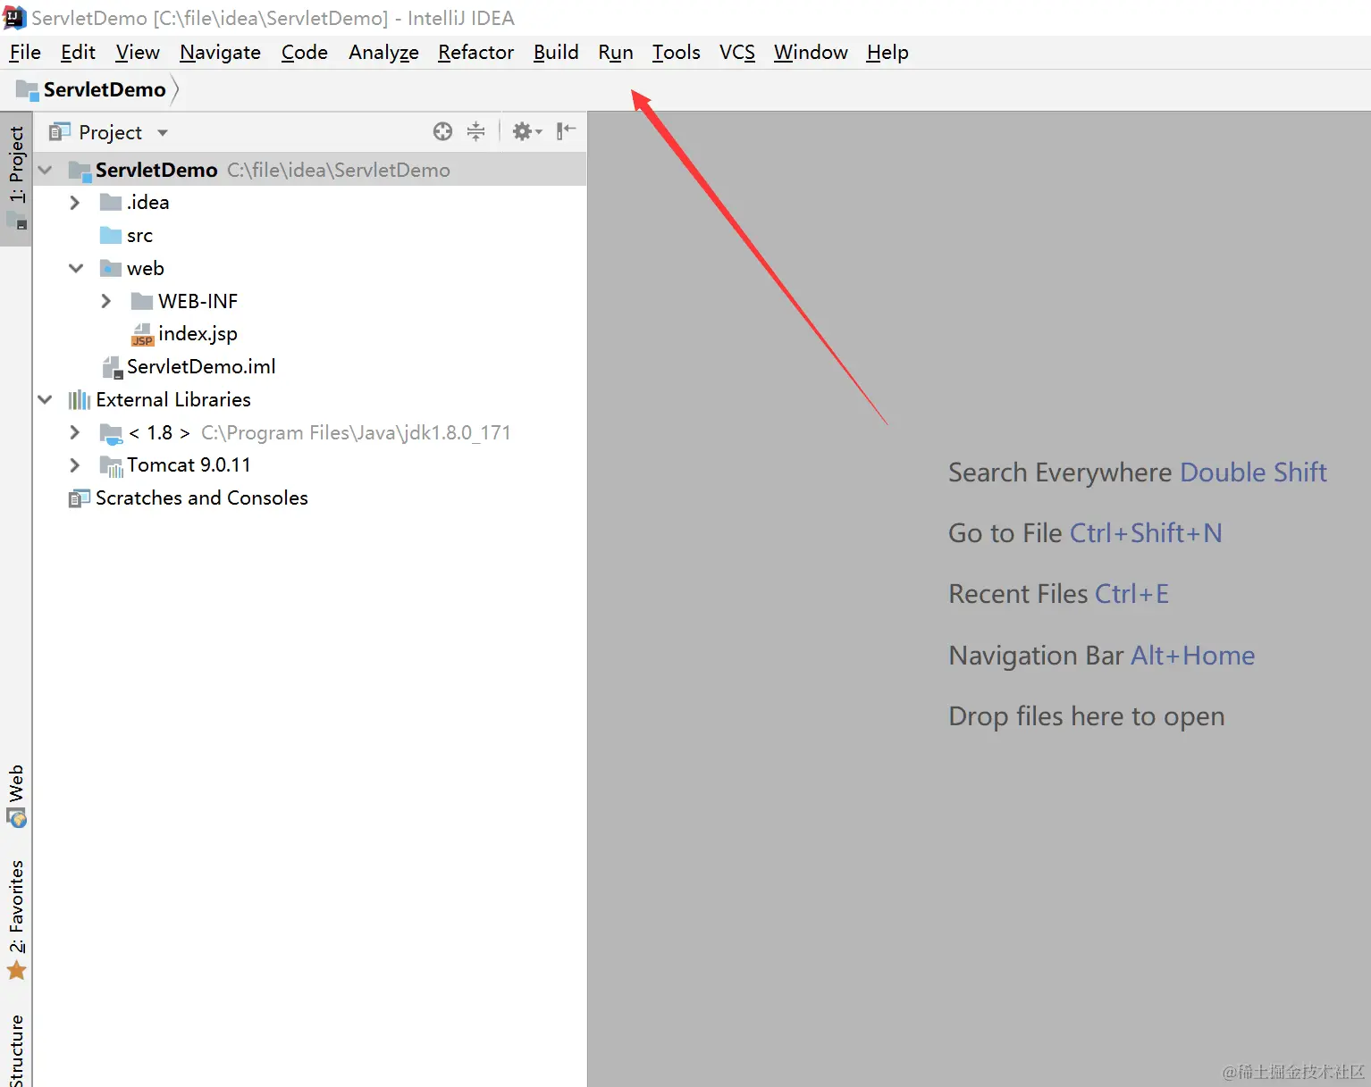
Task: Toggle the 2: Favorites tool window tab
Action: pyautogui.click(x=16, y=920)
